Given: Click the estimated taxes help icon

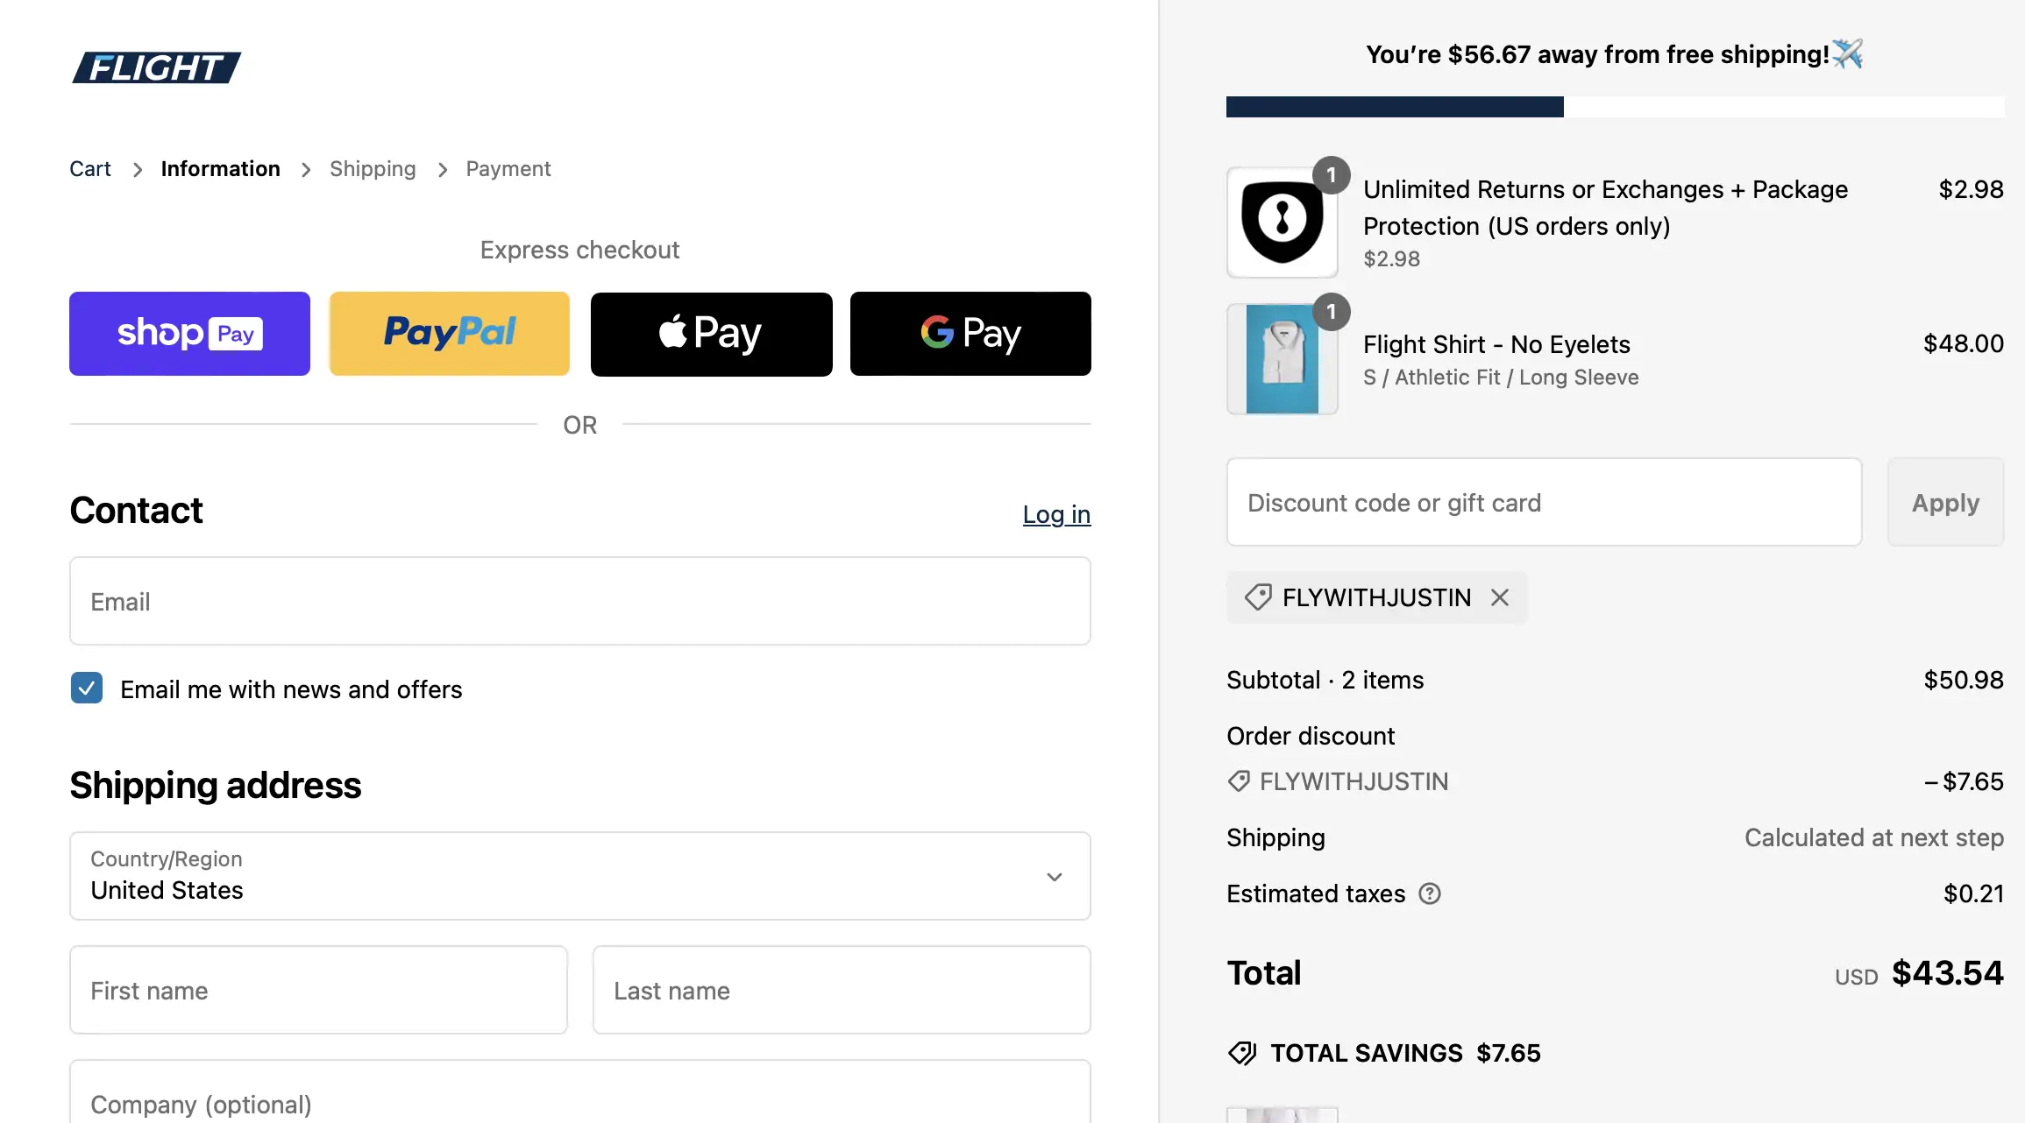Looking at the screenshot, I should [1430, 893].
